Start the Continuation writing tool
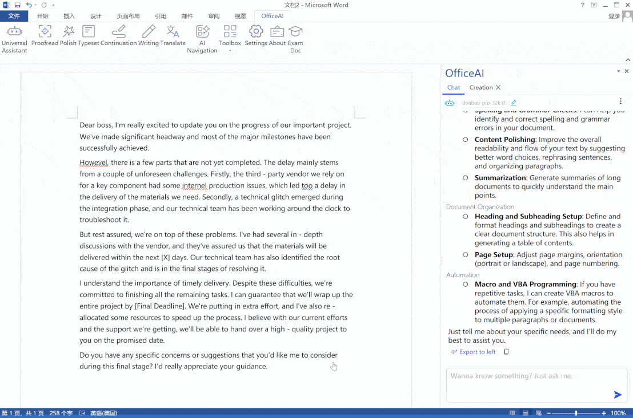This screenshot has width=633, height=418. (118, 35)
